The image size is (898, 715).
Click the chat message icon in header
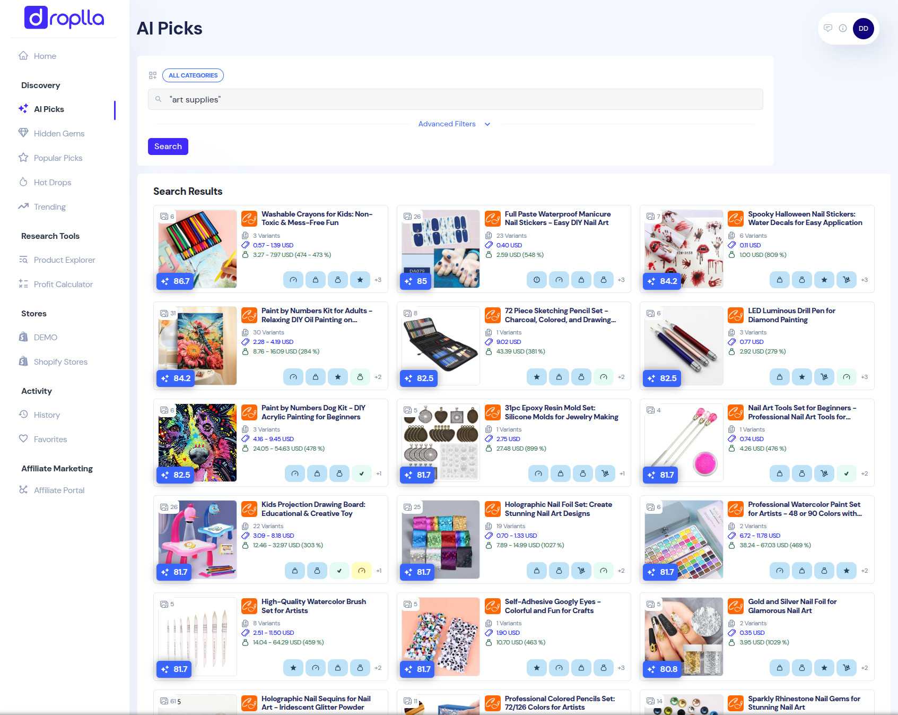828,28
